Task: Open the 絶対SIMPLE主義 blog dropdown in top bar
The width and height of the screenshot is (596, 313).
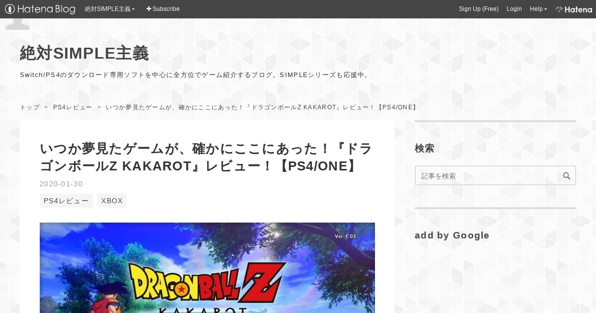Action: pos(110,9)
